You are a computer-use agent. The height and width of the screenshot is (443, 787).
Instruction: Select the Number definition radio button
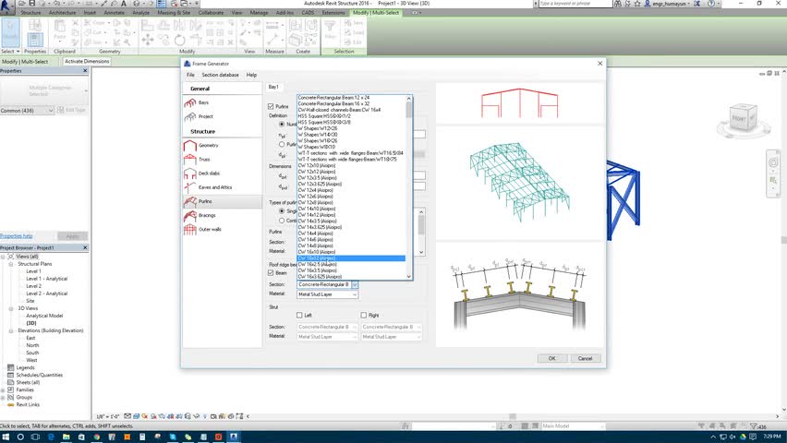coord(282,124)
